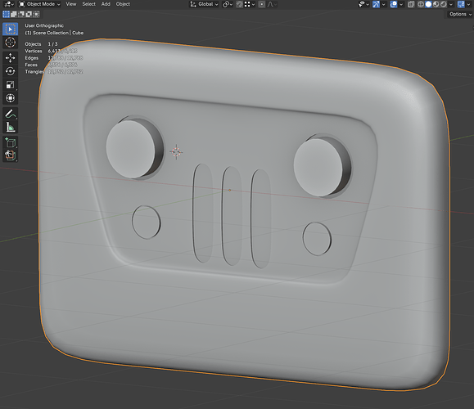
Task: Toggle viewport overlays display
Action: pyautogui.click(x=394, y=4)
